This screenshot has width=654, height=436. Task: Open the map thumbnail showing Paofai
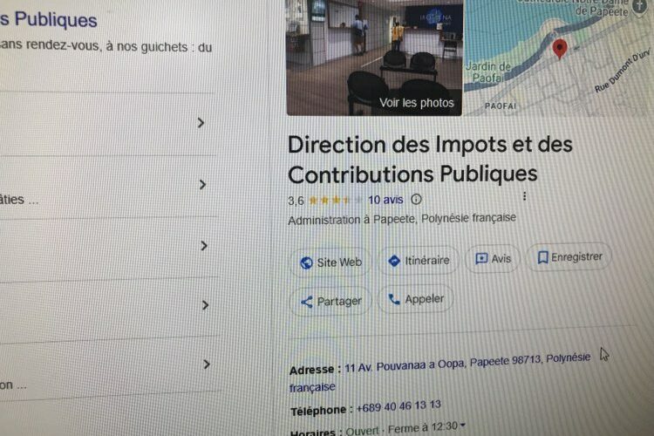coord(559,58)
